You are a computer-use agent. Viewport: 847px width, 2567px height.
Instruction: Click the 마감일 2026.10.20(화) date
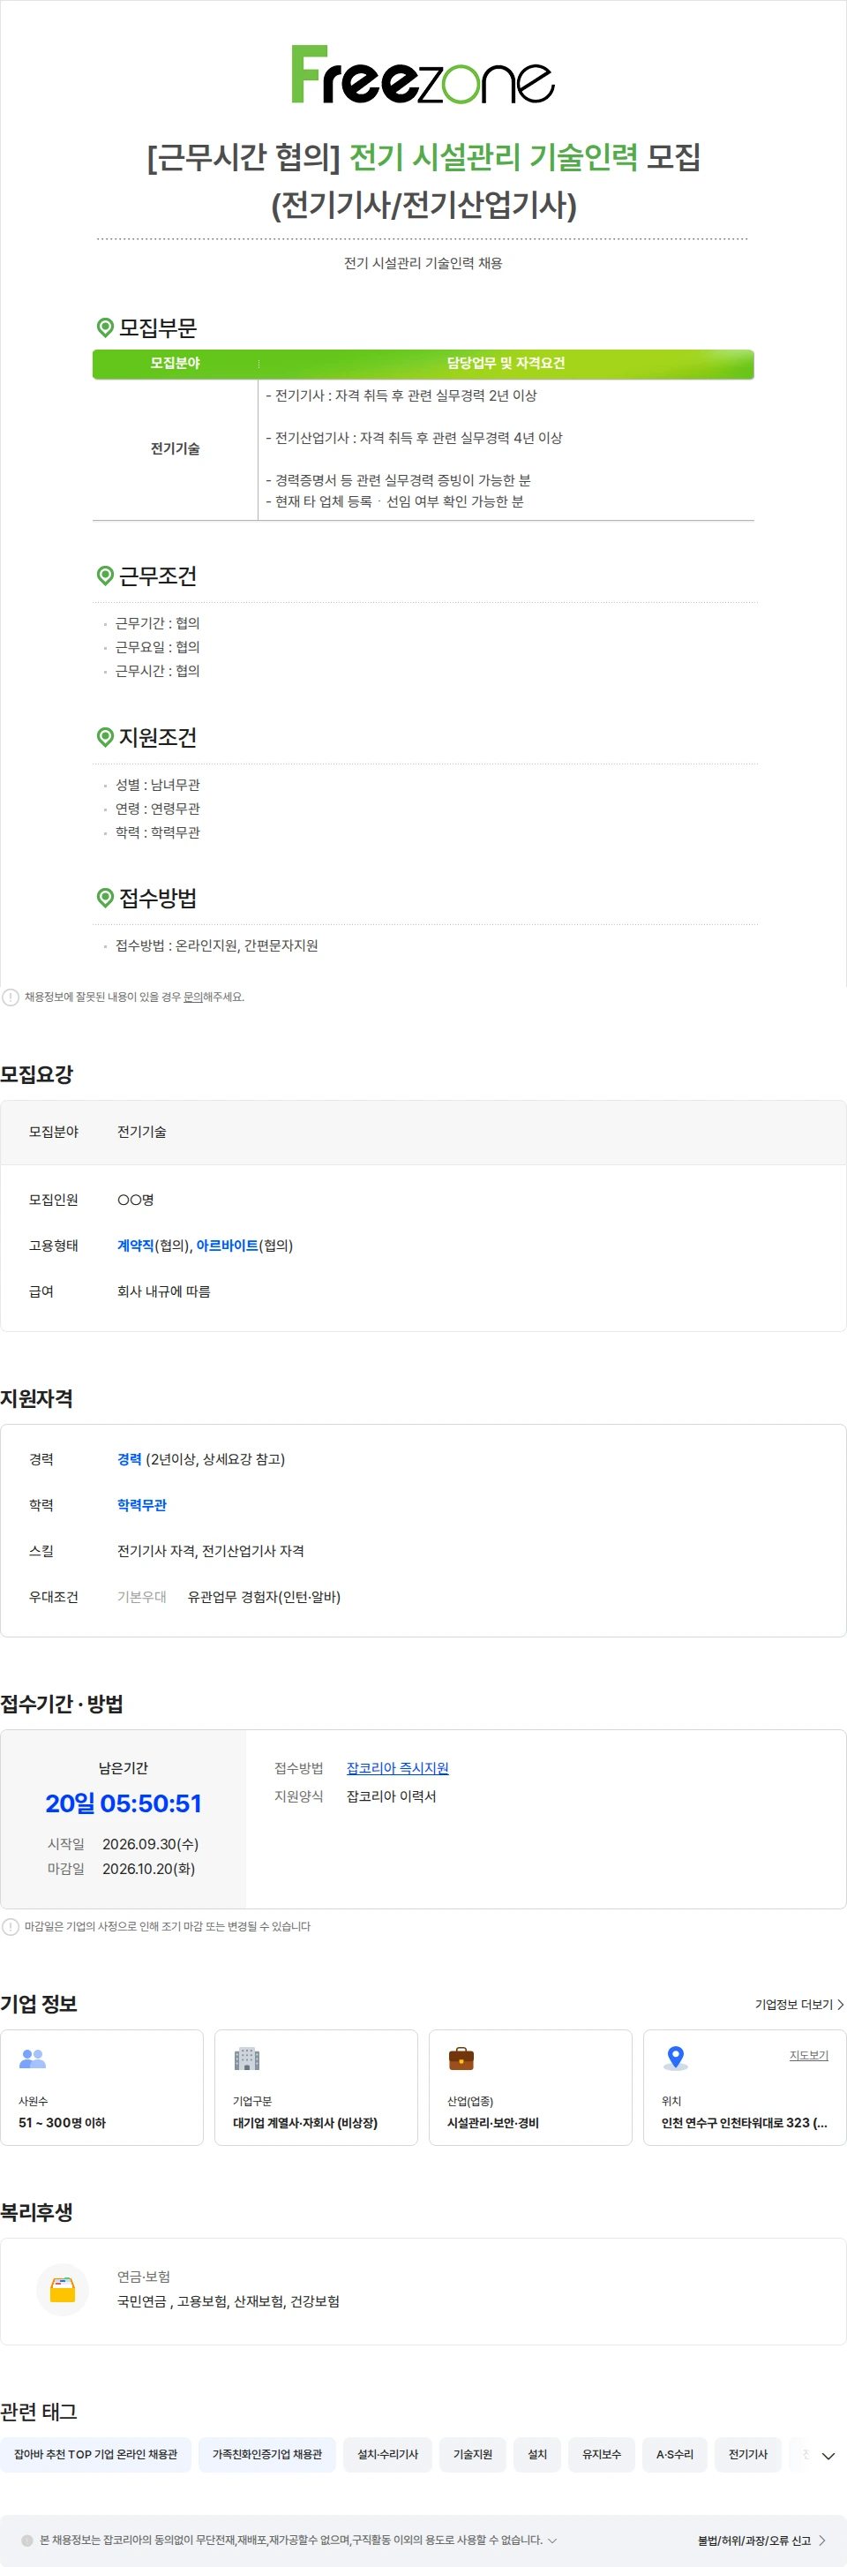(148, 1868)
